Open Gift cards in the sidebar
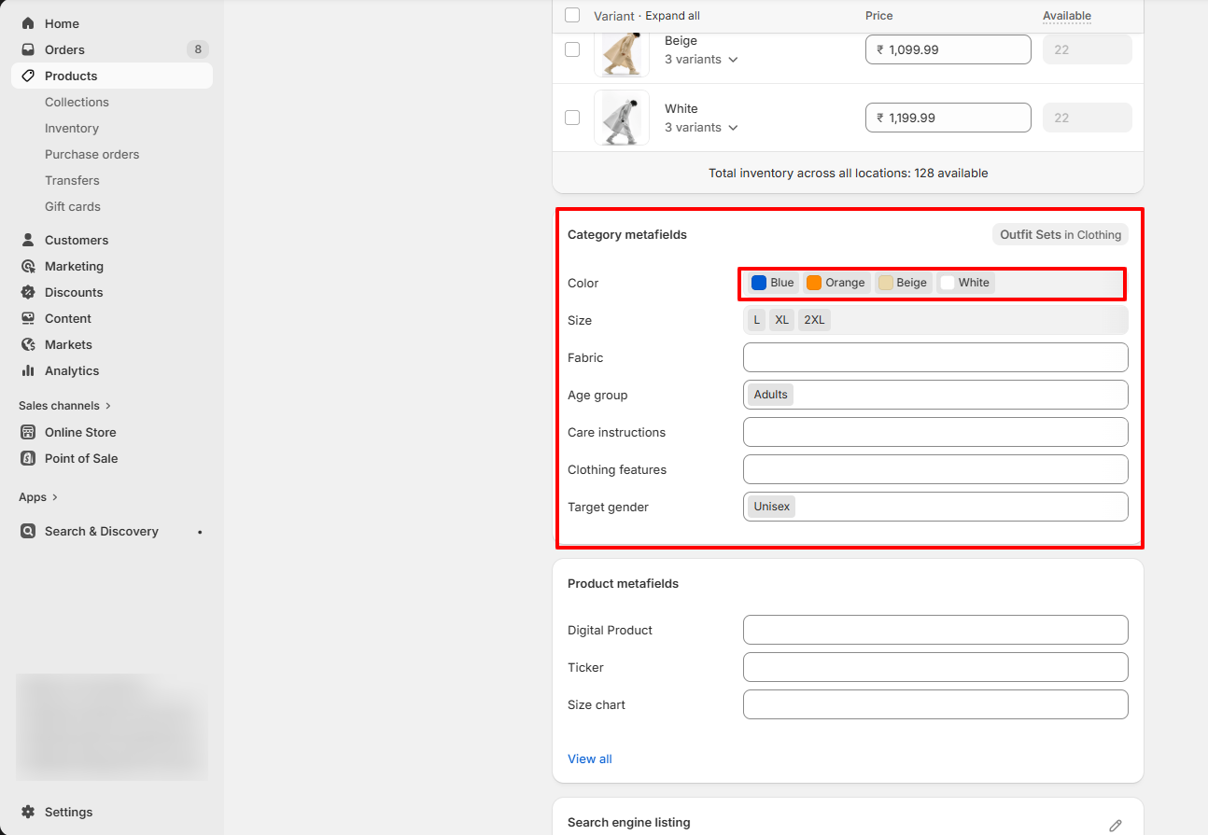1208x835 pixels. [x=73, y=206]
